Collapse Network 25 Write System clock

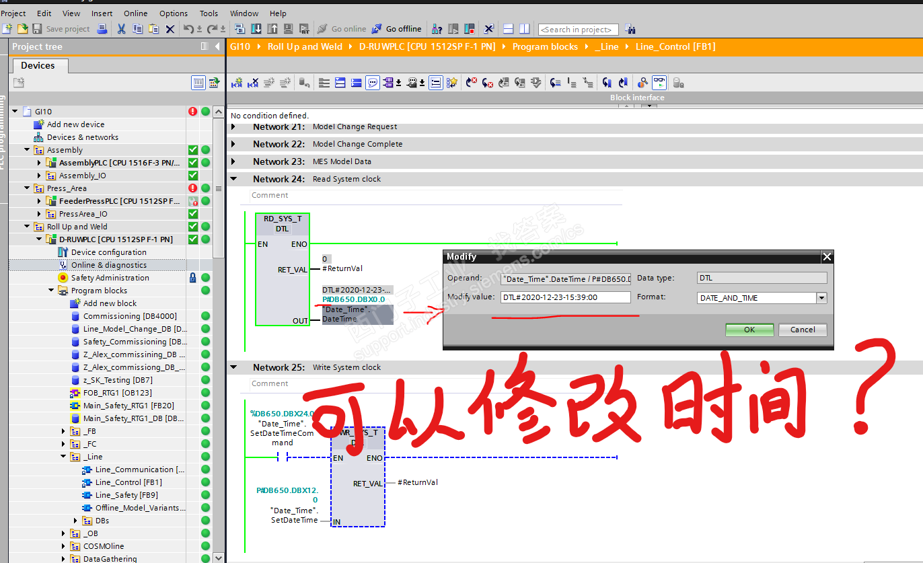234,367
